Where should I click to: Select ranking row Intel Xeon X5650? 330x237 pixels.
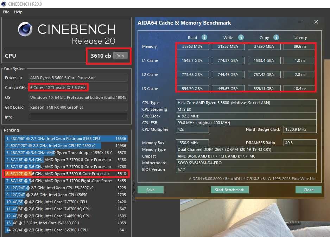(x=66, y=195)
